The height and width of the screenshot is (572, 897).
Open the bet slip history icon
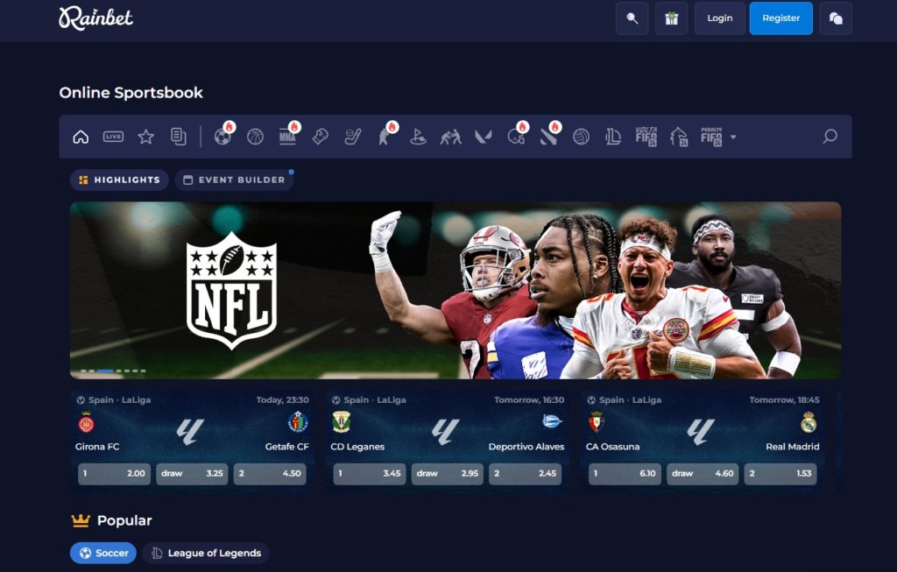pyautogui.click(x=178, y=137)
